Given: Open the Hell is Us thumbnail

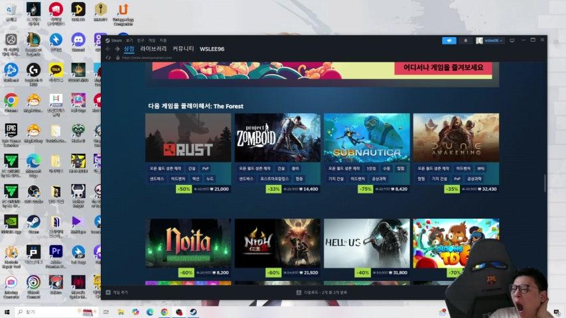Looking at the screenshot, I should 367,243.
